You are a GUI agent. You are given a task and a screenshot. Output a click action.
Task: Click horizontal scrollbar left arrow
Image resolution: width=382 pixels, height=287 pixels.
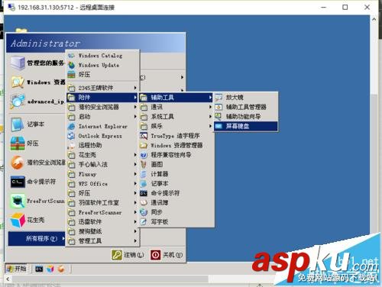point(8,279)
